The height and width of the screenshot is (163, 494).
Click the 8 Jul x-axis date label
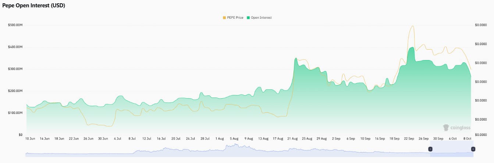[132, 139]
